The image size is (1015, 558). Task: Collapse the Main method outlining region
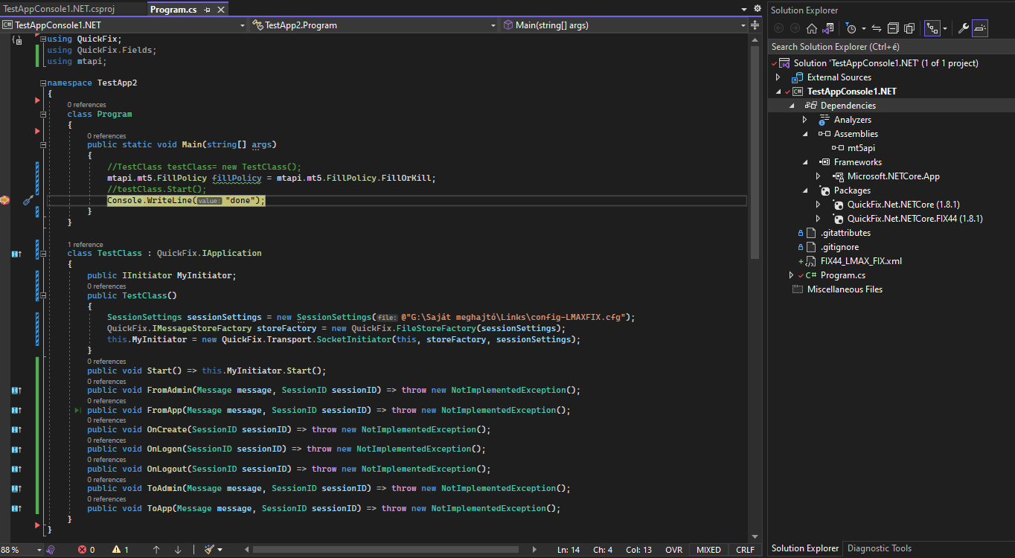[42, 144]
